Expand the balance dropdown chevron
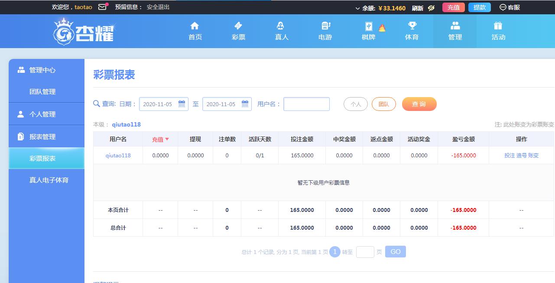The width and height of the screenshot is (555, 283). tap(358, 8)
